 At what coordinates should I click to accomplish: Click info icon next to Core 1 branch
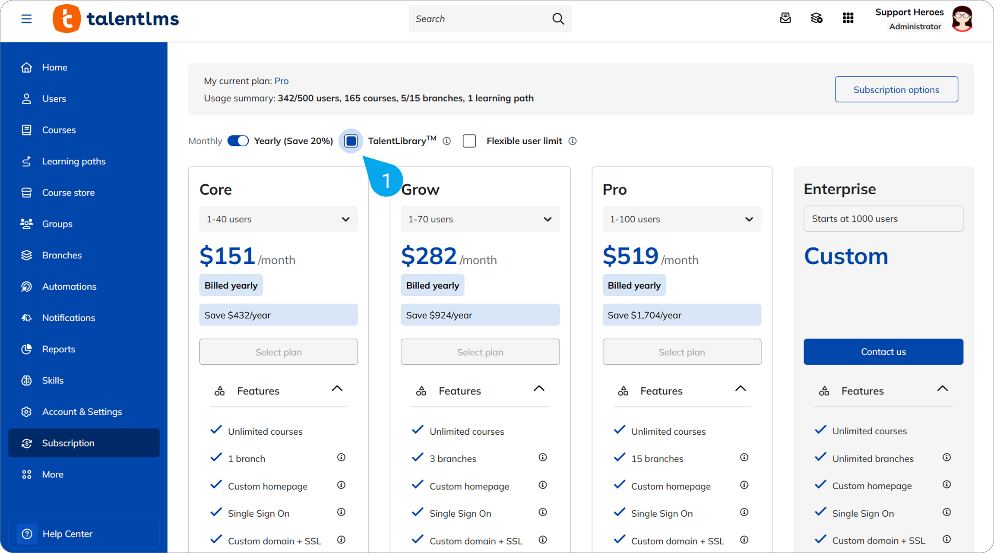coord(341,458)
